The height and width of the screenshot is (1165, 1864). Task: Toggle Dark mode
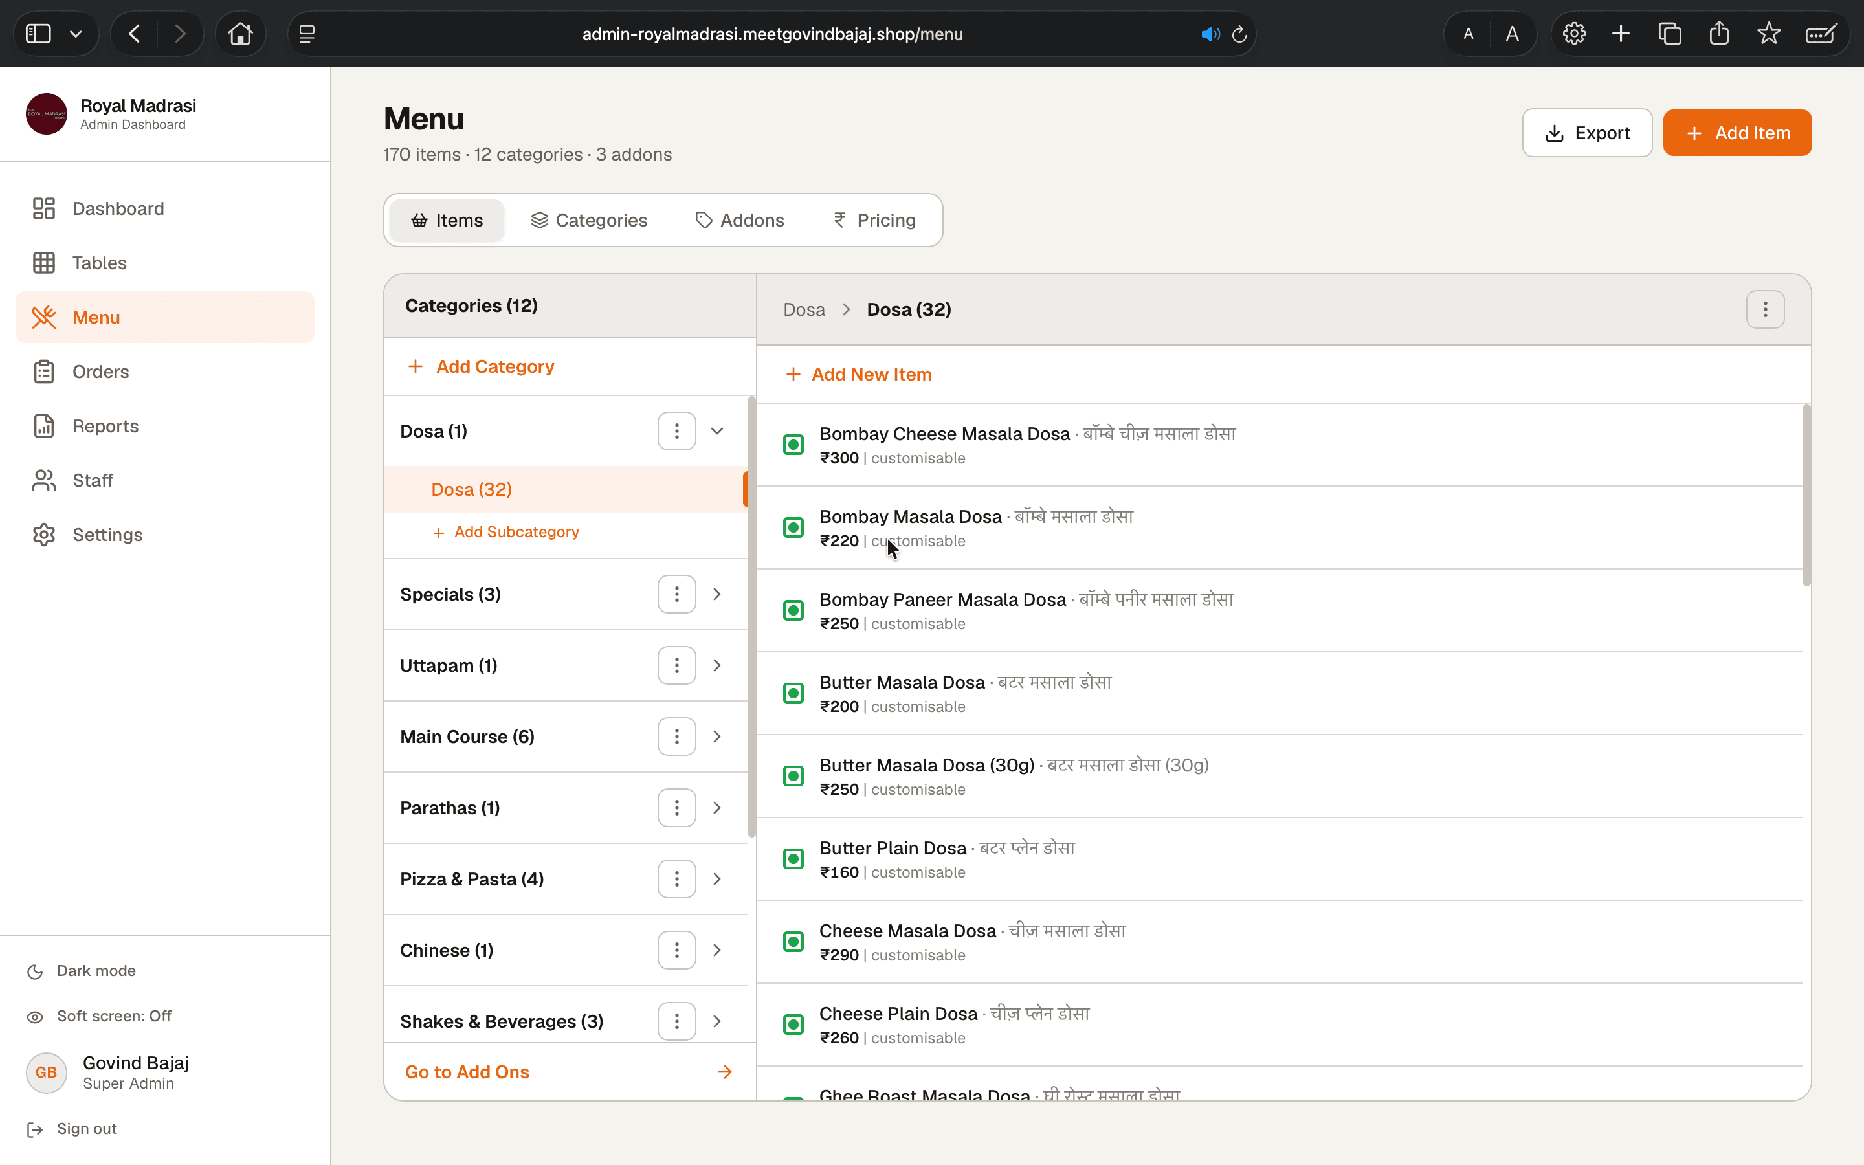pyautogui.click(x=81, y=971)
